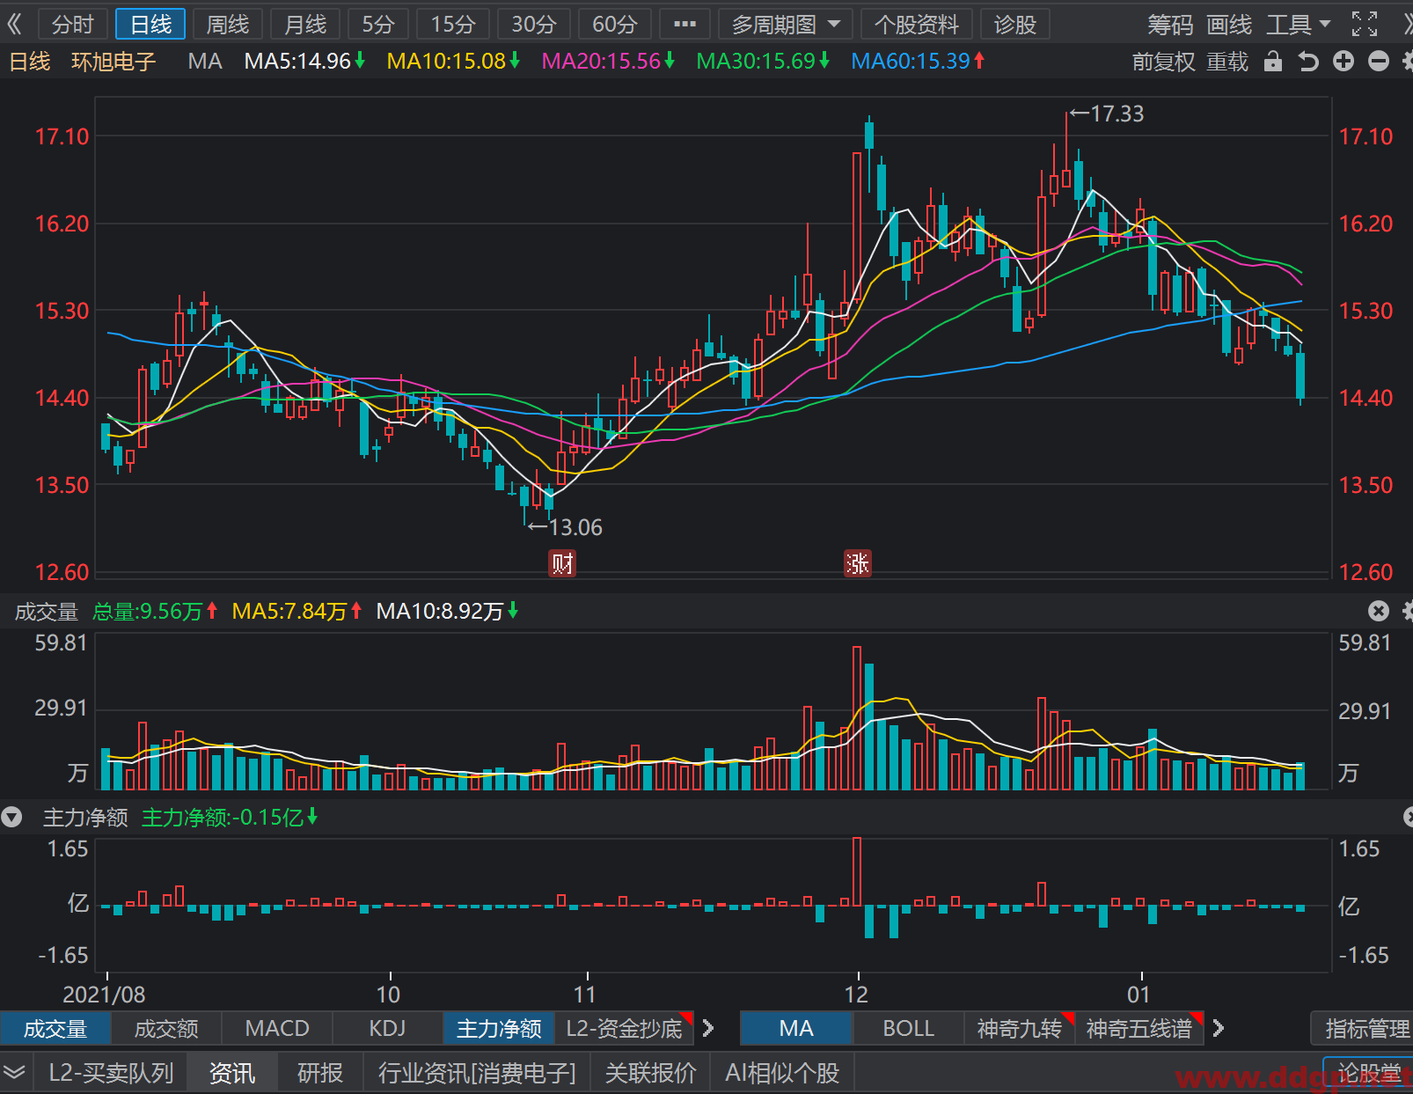This screenshot has width=1413, height=1094.
Task: Select 神奇九转 indicator
Action: point(1020,1028)
